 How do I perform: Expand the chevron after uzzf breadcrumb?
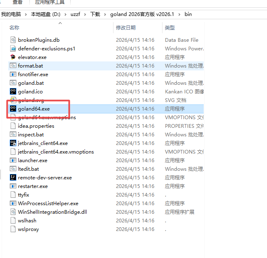85,14
